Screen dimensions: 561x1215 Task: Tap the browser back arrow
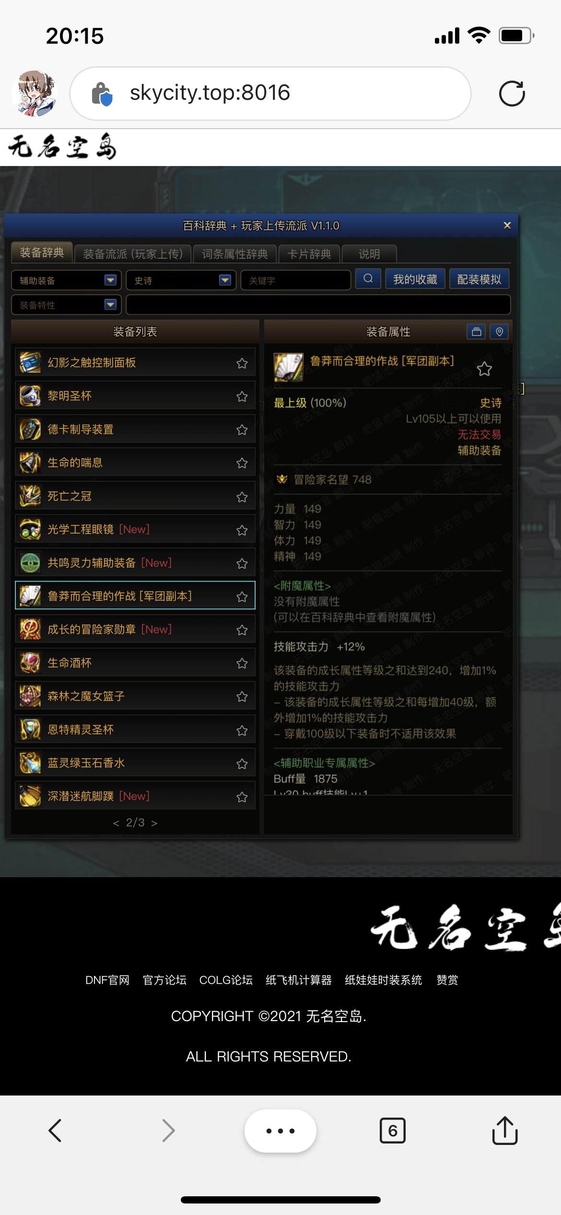point(55,1131)
